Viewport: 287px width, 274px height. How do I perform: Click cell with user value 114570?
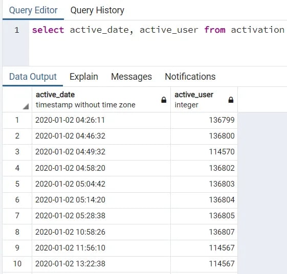(204, 152)
